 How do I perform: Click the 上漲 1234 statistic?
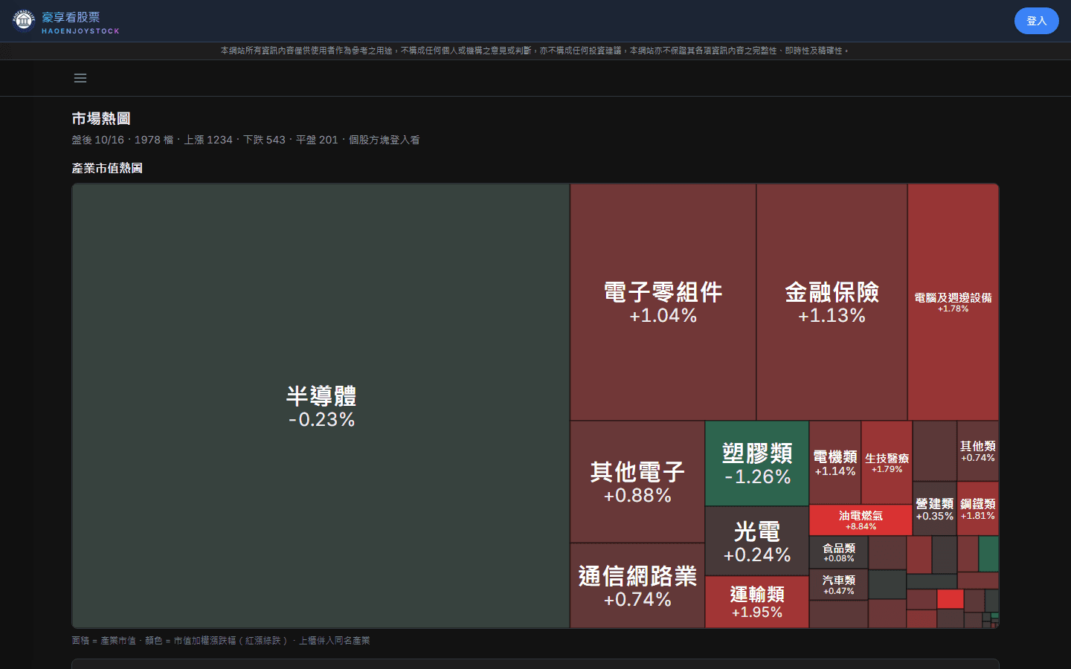click(x=208, y=140)
